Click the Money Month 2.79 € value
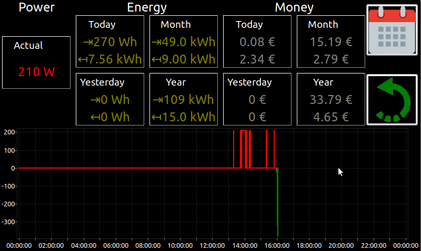The height and width of the screenshot is (251, 421). [331, 59]
